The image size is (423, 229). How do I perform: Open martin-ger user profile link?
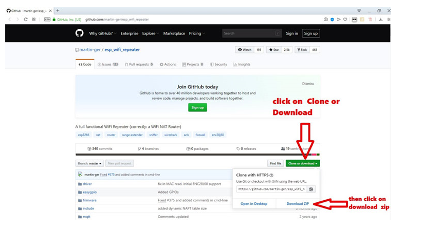click(x=90, y=50)
